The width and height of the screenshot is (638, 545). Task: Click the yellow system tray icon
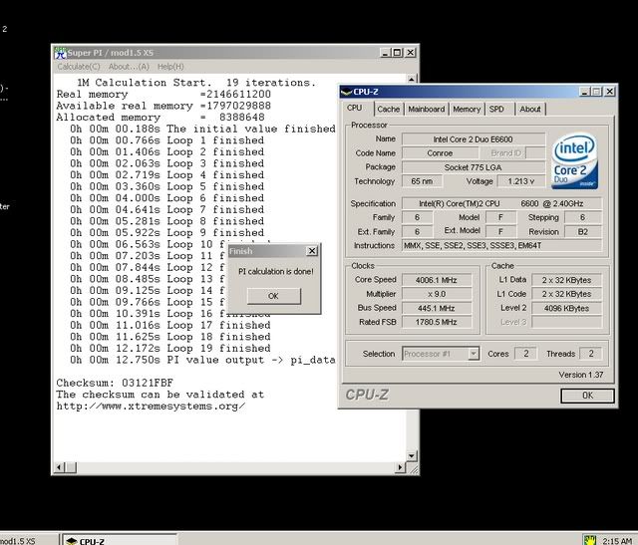(x=591, y=539)
